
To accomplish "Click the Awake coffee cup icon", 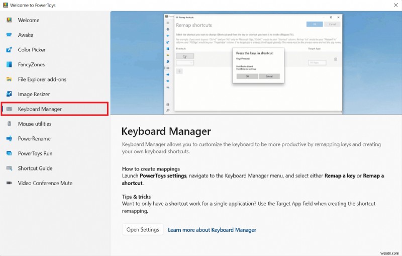I will click(9, 35).
